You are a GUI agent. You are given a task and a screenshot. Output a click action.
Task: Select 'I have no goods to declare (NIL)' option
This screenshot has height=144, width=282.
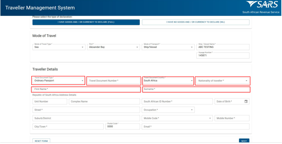(x=196, y=22)
